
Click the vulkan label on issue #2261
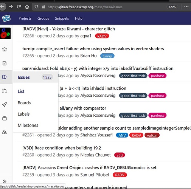point(152,135)
